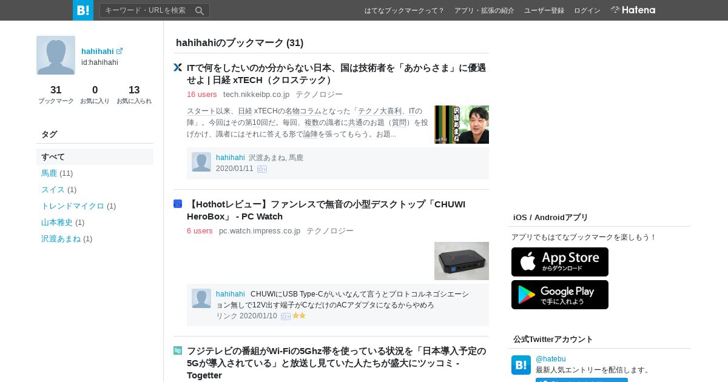Click テクノロジー category under PC Watch article

(330, 230)
